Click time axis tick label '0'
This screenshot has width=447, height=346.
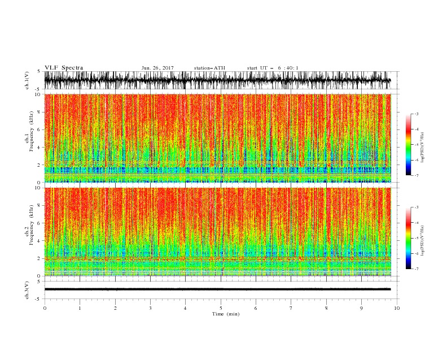coord(45,308)
